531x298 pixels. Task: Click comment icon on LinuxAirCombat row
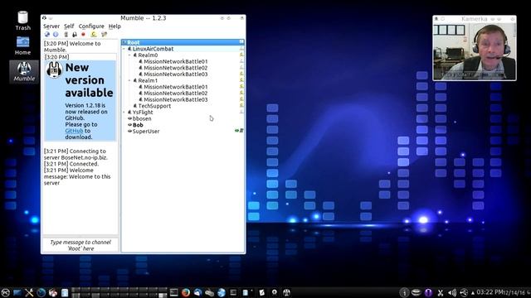tap(241, 49)
